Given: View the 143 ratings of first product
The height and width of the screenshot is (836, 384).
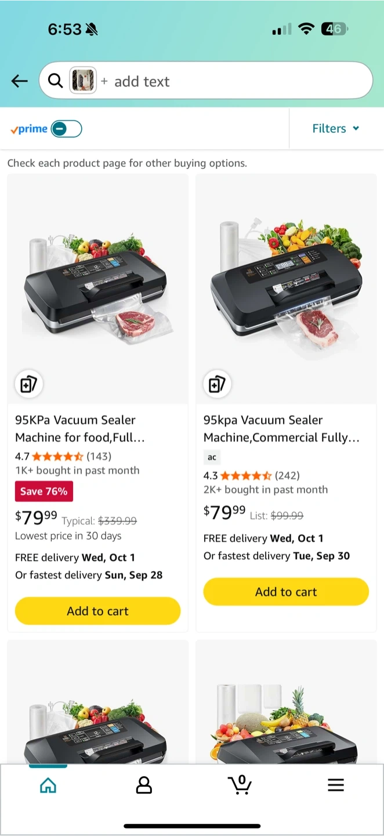Looking at the screenshot, I should [99, 456].
